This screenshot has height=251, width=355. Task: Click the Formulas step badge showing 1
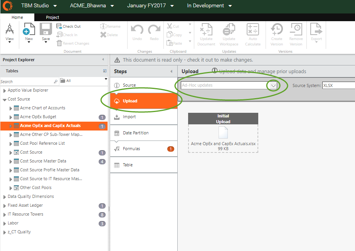[171, 149]
